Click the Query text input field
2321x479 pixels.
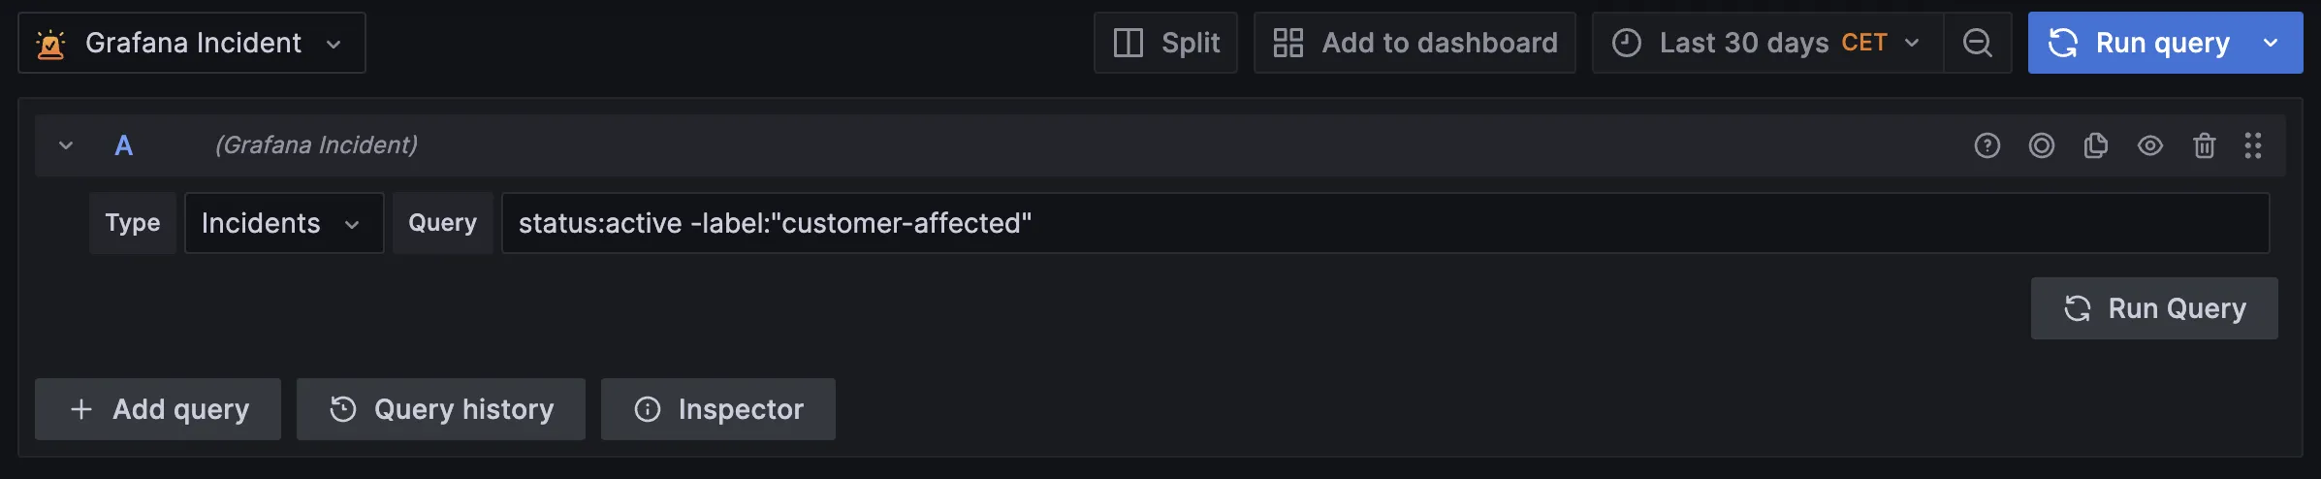1384,223
